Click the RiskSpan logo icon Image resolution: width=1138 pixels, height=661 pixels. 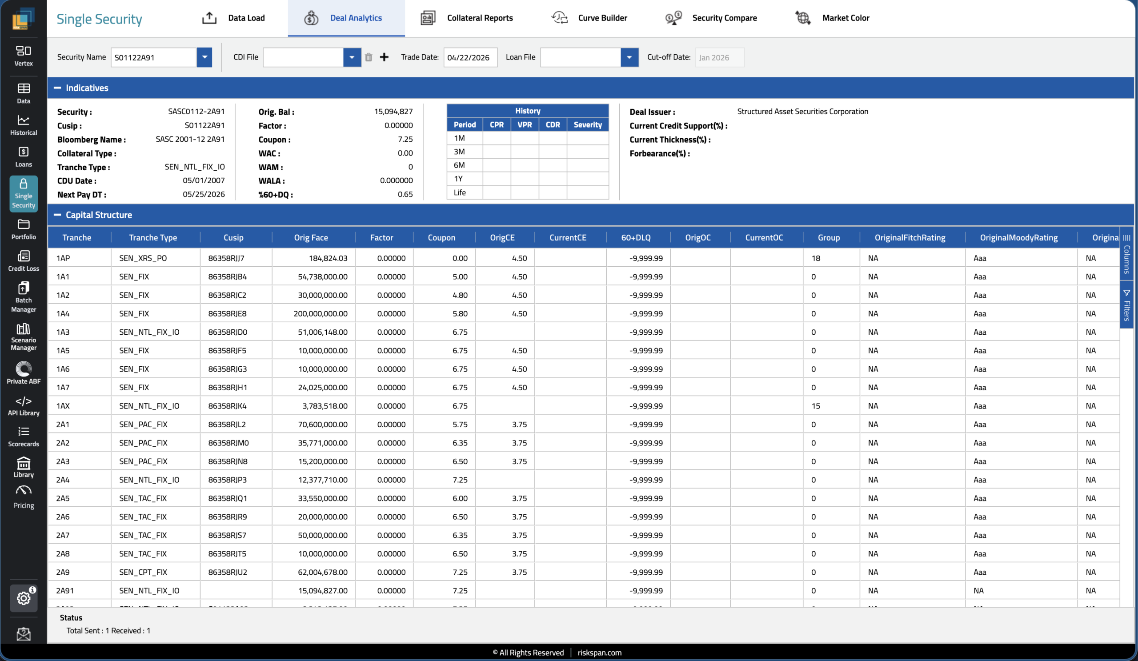tap(23, 19)
